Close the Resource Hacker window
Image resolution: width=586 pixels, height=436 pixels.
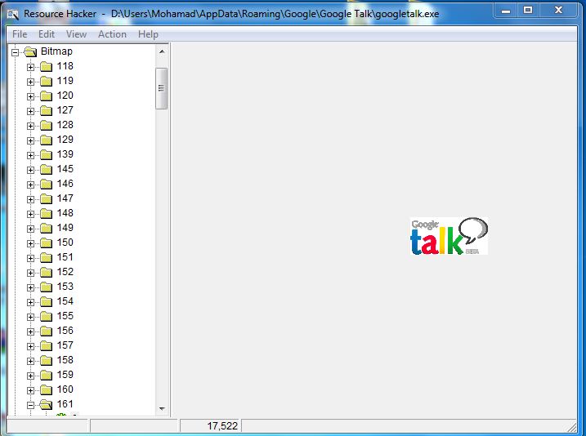point(558,11)
